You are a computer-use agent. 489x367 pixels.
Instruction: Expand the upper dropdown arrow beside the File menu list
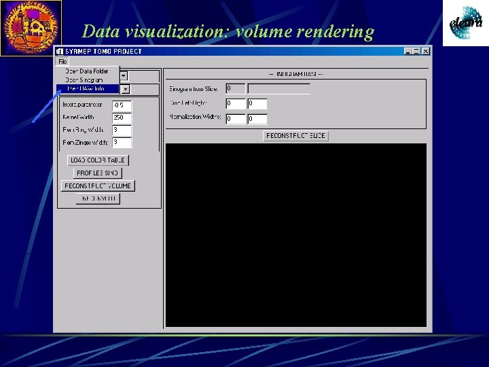coord(124,76)
